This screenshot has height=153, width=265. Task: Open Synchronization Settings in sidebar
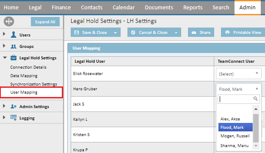(x=33, y=84)
